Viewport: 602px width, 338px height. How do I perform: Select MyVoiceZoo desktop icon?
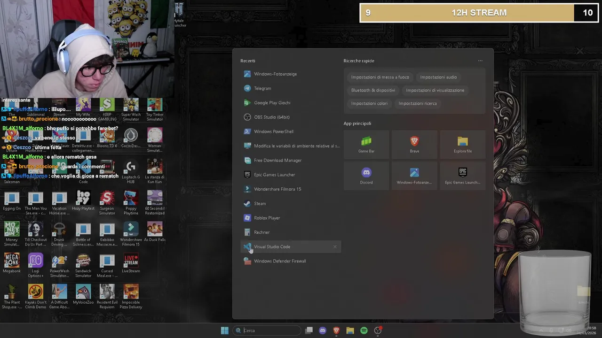pos(83,295)
